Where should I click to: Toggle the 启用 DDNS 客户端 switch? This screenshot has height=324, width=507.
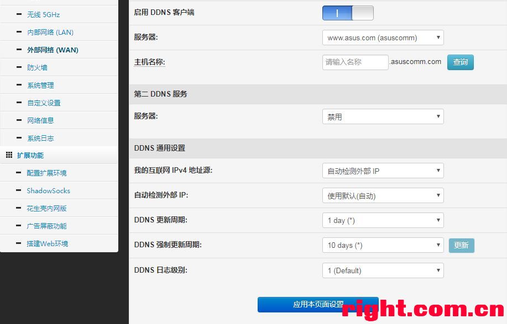tap(348, 13)
